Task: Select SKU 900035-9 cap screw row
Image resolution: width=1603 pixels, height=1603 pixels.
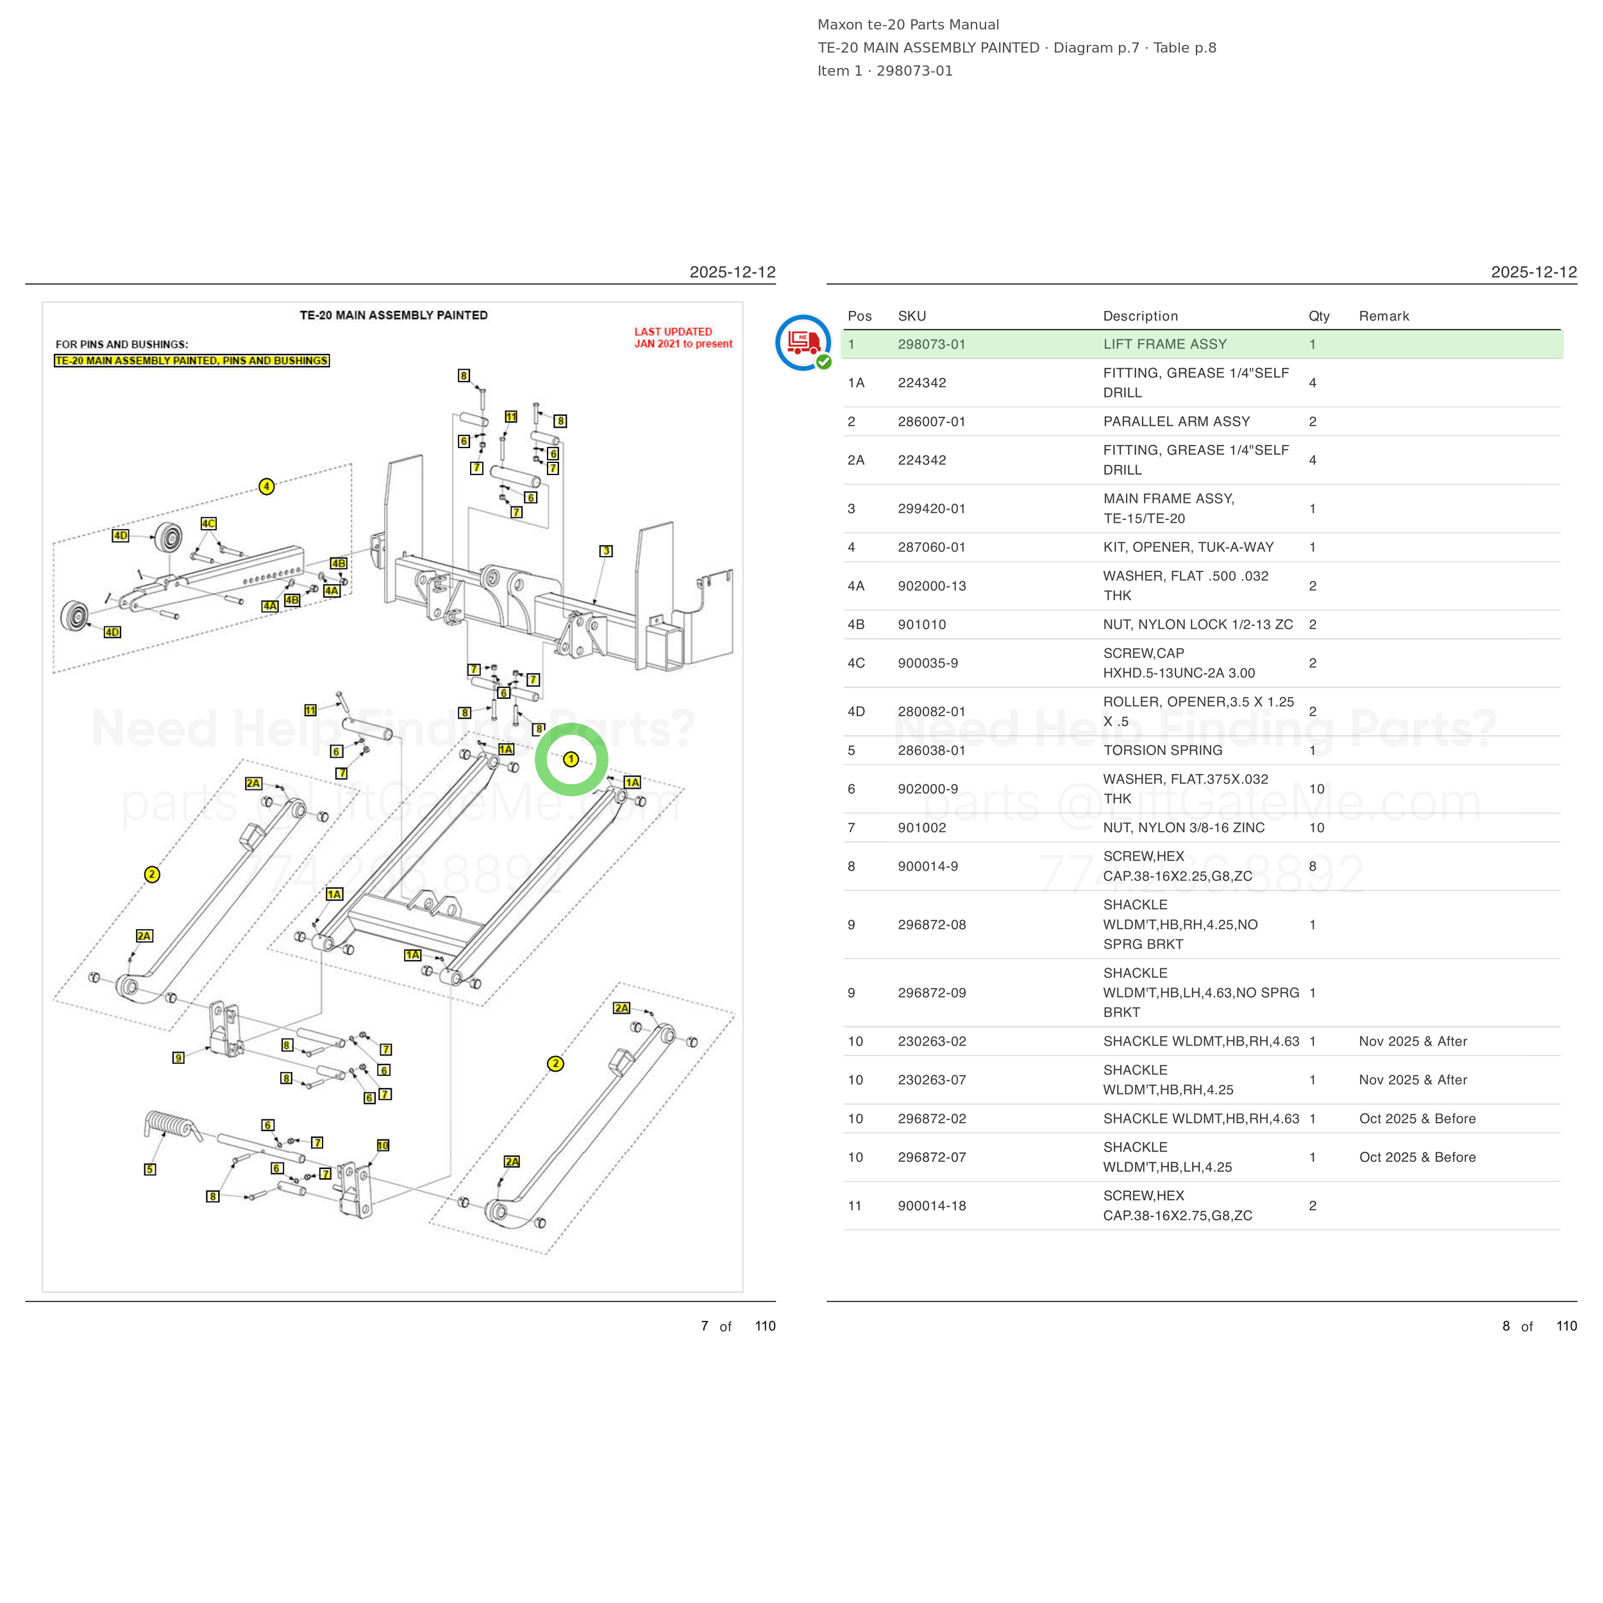Action: (1202, 663)
